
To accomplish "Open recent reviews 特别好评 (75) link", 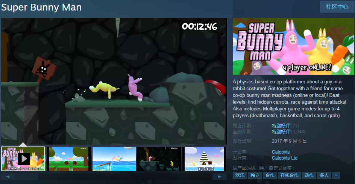I will point(285,126).
